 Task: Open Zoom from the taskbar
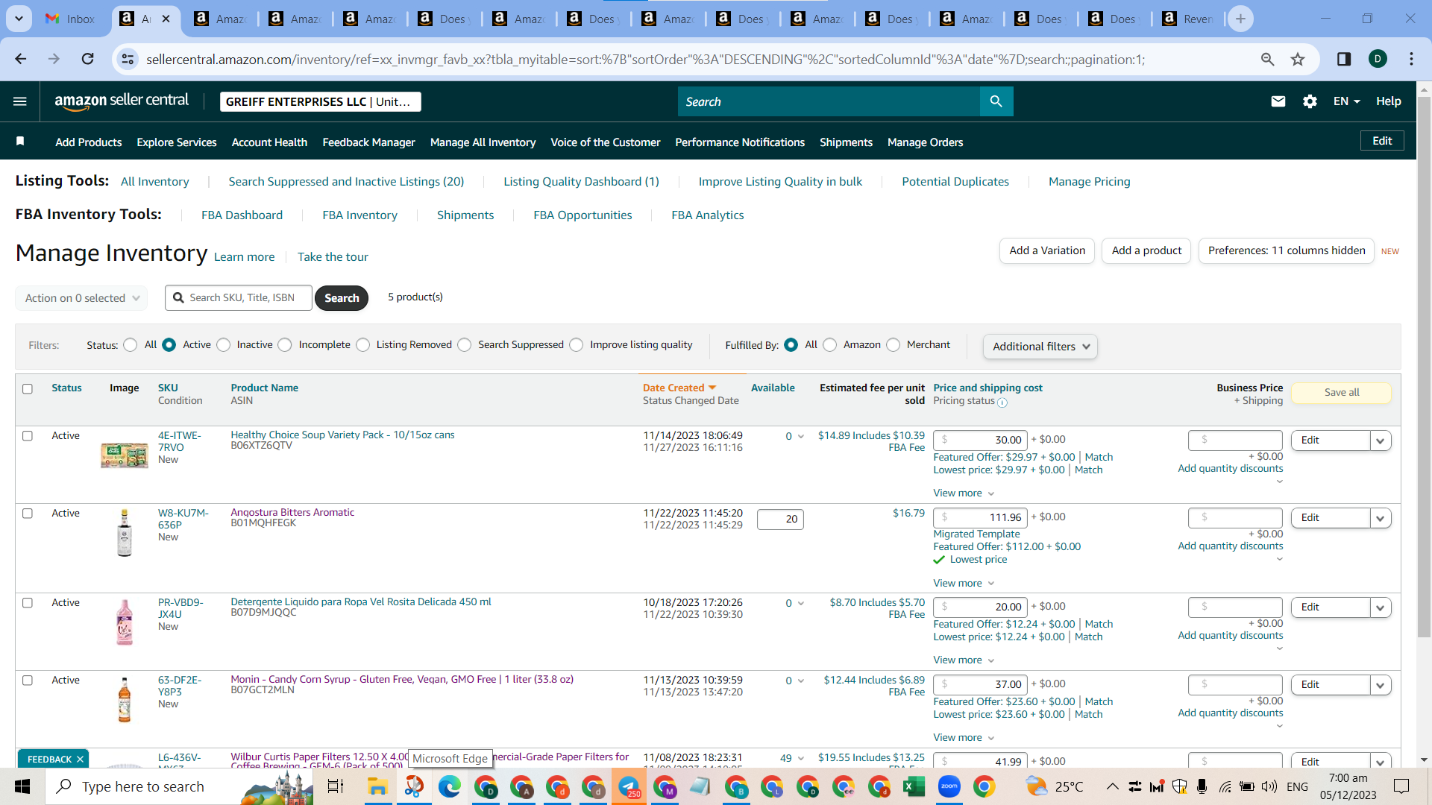tap(949, 786)
